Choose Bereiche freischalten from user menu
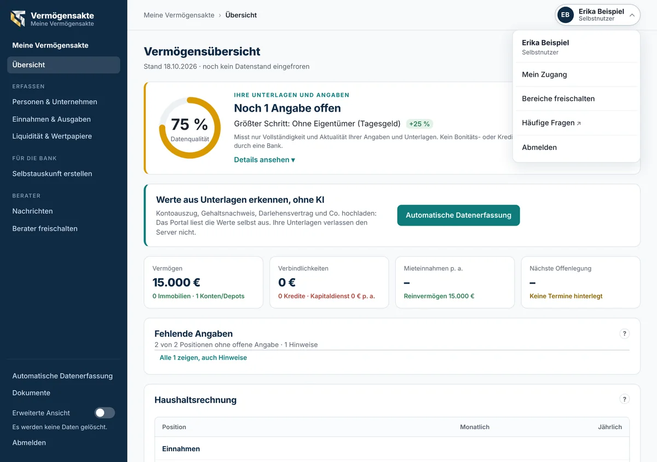 [x=577, y=99]
